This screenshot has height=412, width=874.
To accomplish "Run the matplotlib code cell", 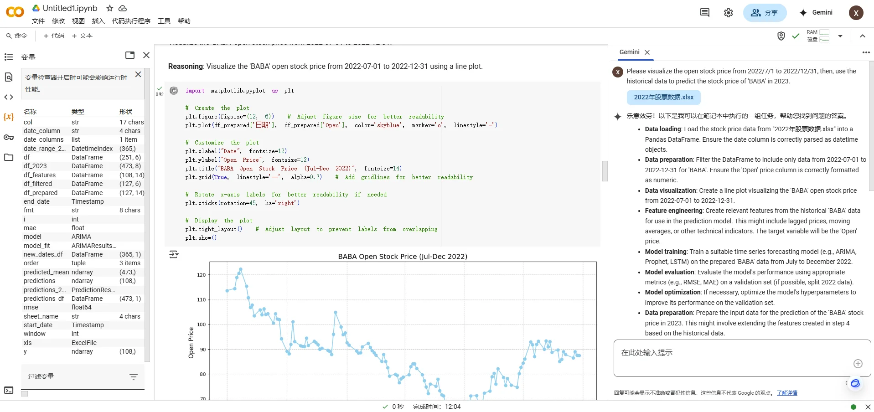I will [x=174, y=91].
